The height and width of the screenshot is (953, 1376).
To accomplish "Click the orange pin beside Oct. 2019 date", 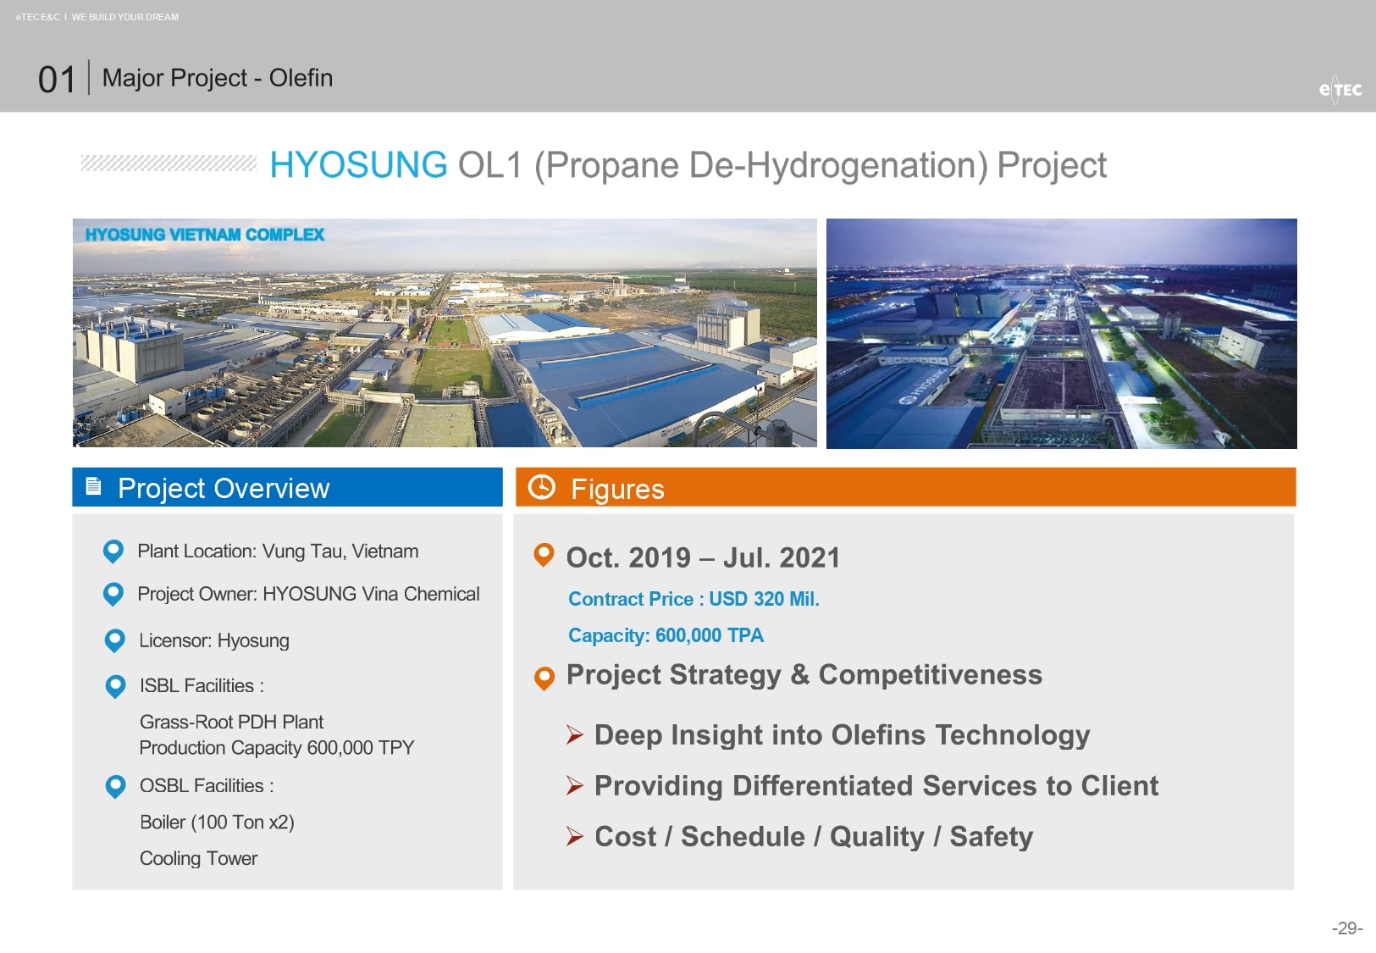I will tap(544, 556).
